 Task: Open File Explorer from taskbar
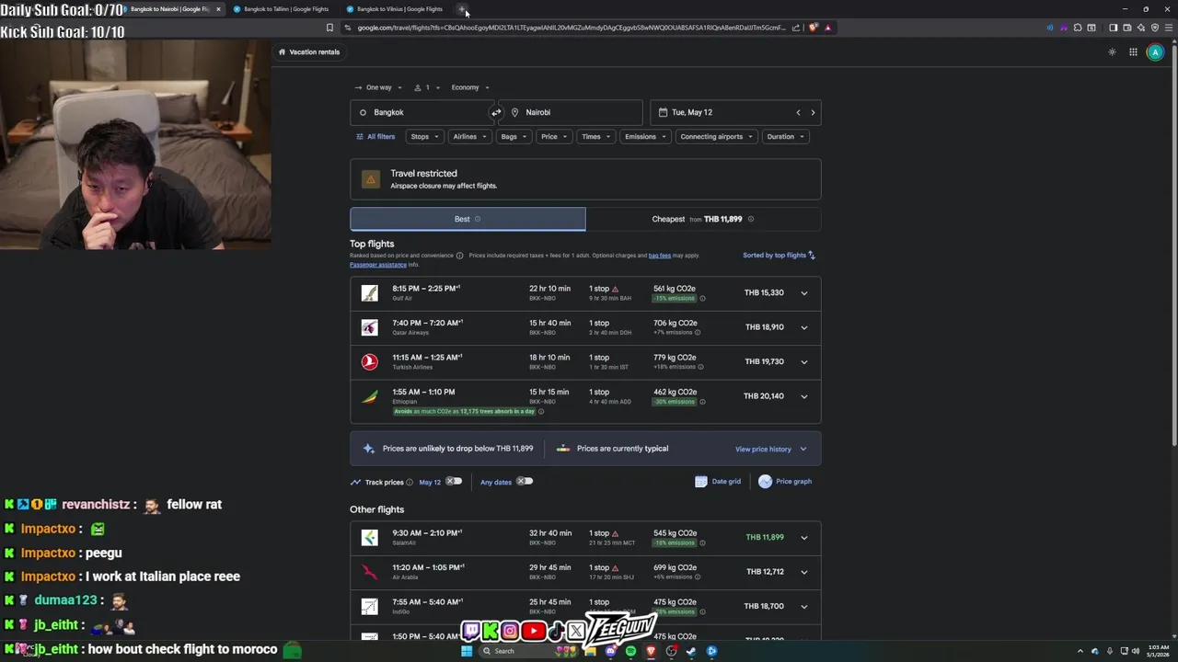pyautogui.click(x=590, y=651)
